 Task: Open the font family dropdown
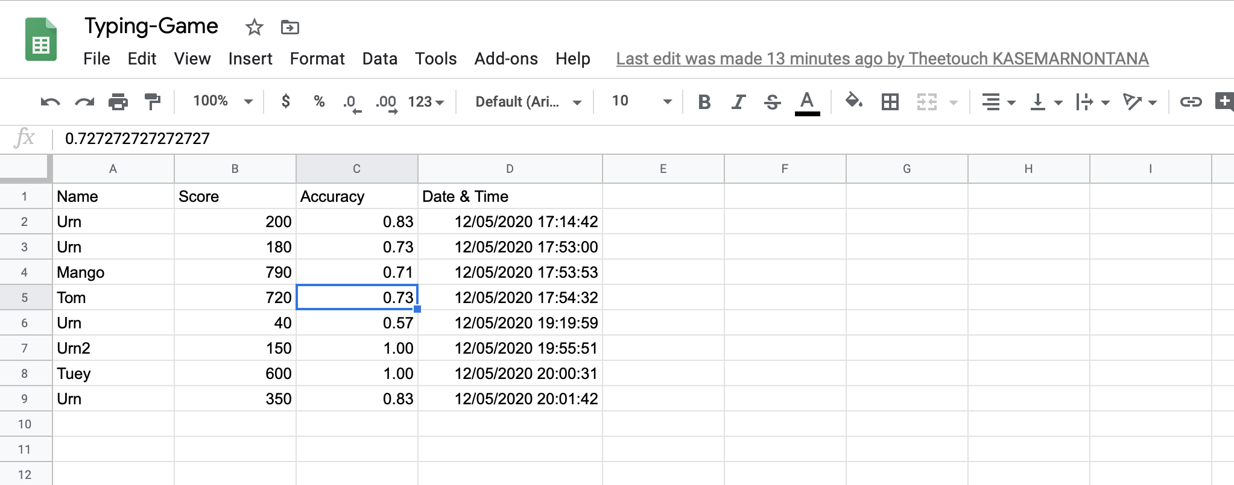528,102
